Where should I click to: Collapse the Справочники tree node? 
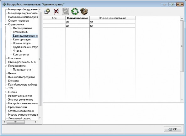6,24
